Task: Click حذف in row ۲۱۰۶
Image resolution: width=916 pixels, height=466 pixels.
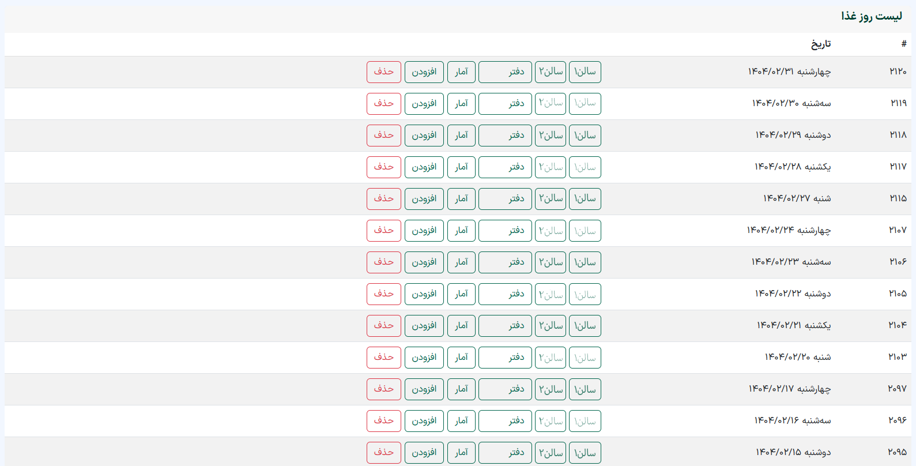Action: (384, 262)
